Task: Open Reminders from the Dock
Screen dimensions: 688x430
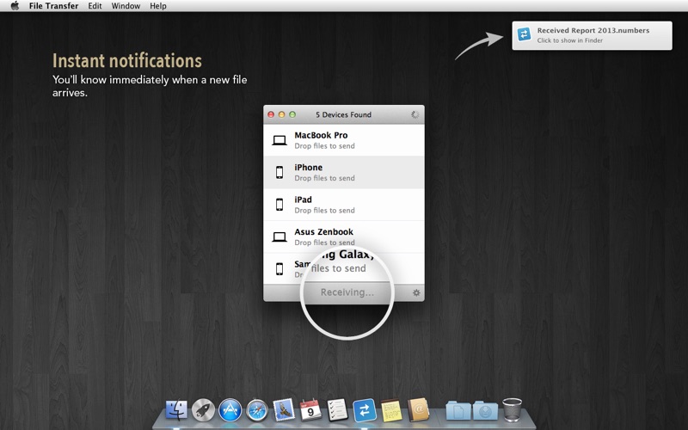Action: (337, 410)
